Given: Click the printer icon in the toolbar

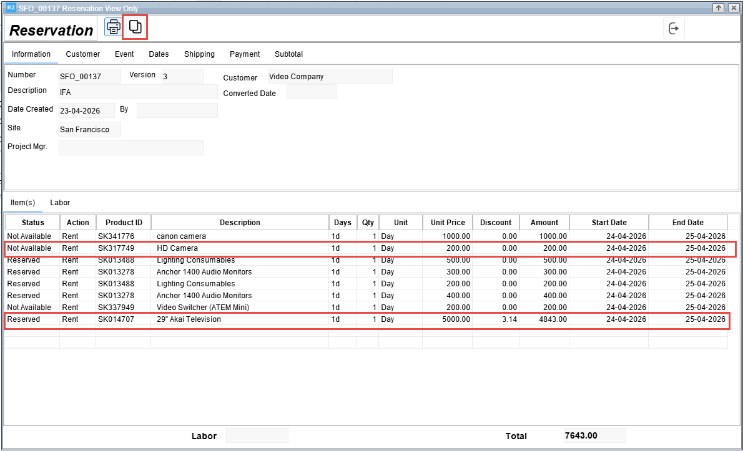Looking at the screenshot, I should point(113,27).
